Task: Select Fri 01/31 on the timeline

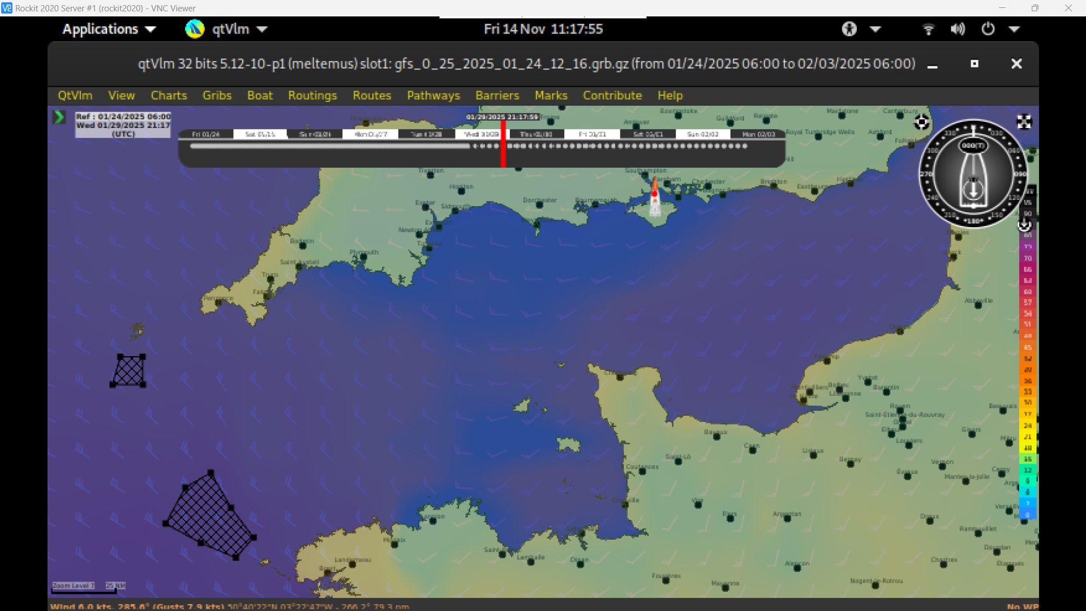Action: tap(592, 134)
